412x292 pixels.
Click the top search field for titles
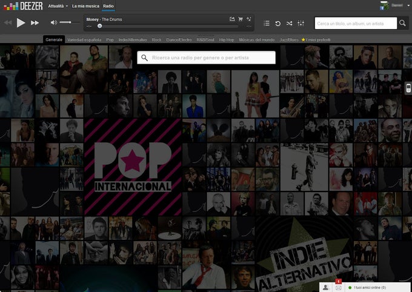click(356, 24)
